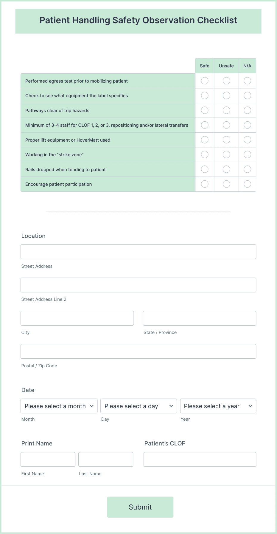The height and width of the screenshot is (534, 277).
Task: Mark 'Check to see what equipment the label specifies' as Unsafe
Action: pos(226,95)
